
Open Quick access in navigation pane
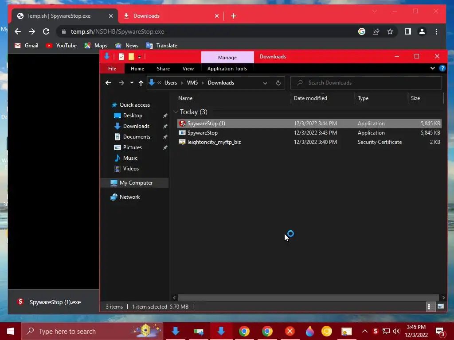(x=135, y=104)
